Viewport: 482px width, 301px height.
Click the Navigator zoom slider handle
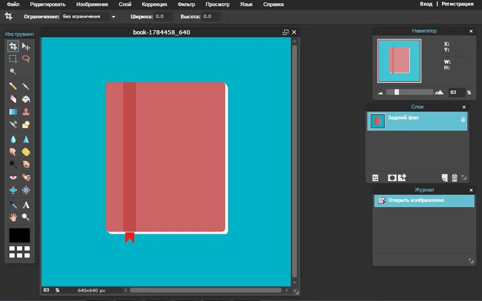pos(397,92)
